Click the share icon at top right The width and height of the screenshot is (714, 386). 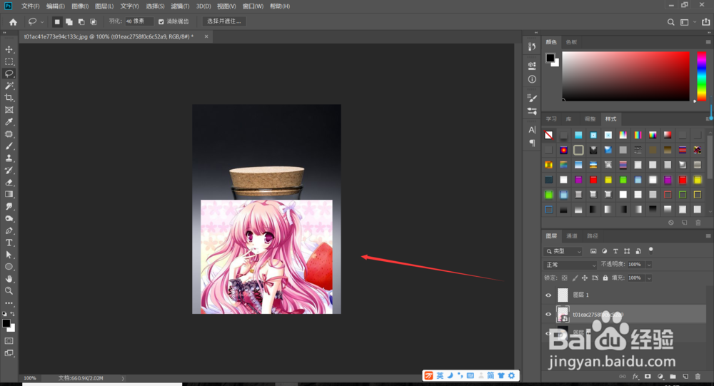706,21
